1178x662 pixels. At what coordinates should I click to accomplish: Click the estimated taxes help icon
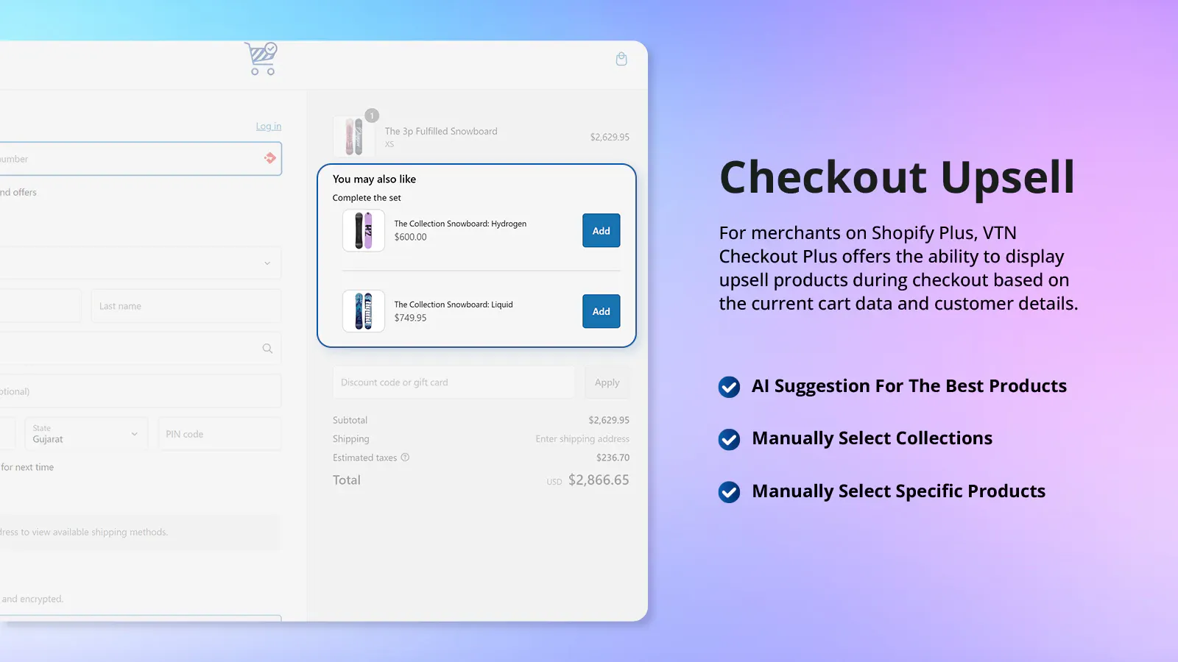405,458
